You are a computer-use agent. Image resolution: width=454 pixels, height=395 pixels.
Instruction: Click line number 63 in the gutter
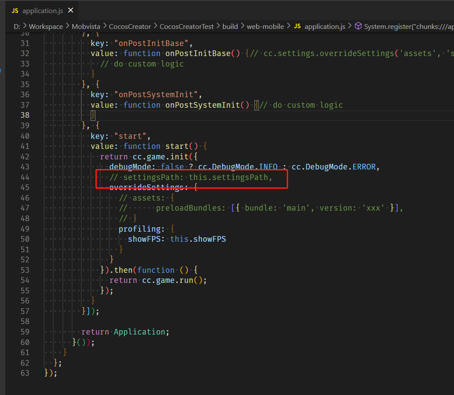point(25,373)
